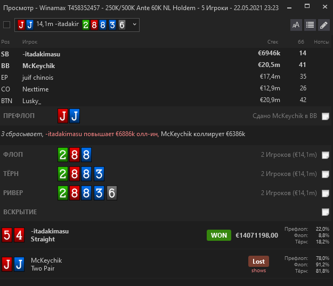This screenshot has width=333, height=286.
Task: Click the ВСКРЫТИЕ section label
Action: (20, 212)
